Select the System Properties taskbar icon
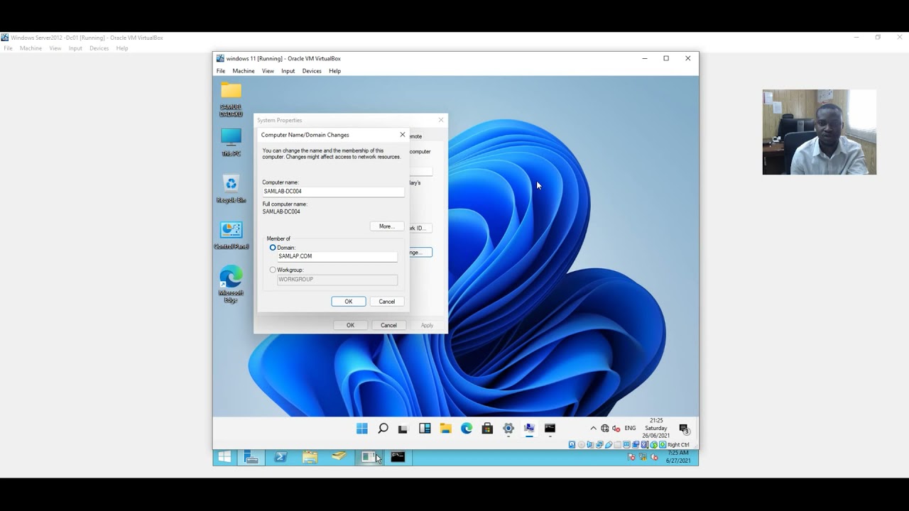 coord(529,428)
